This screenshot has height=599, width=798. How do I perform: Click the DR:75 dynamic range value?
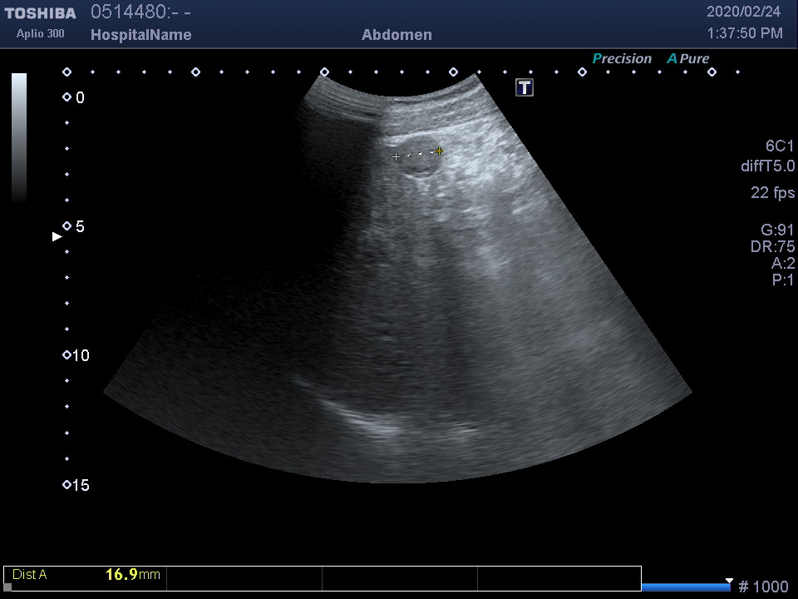pos(772,247)
